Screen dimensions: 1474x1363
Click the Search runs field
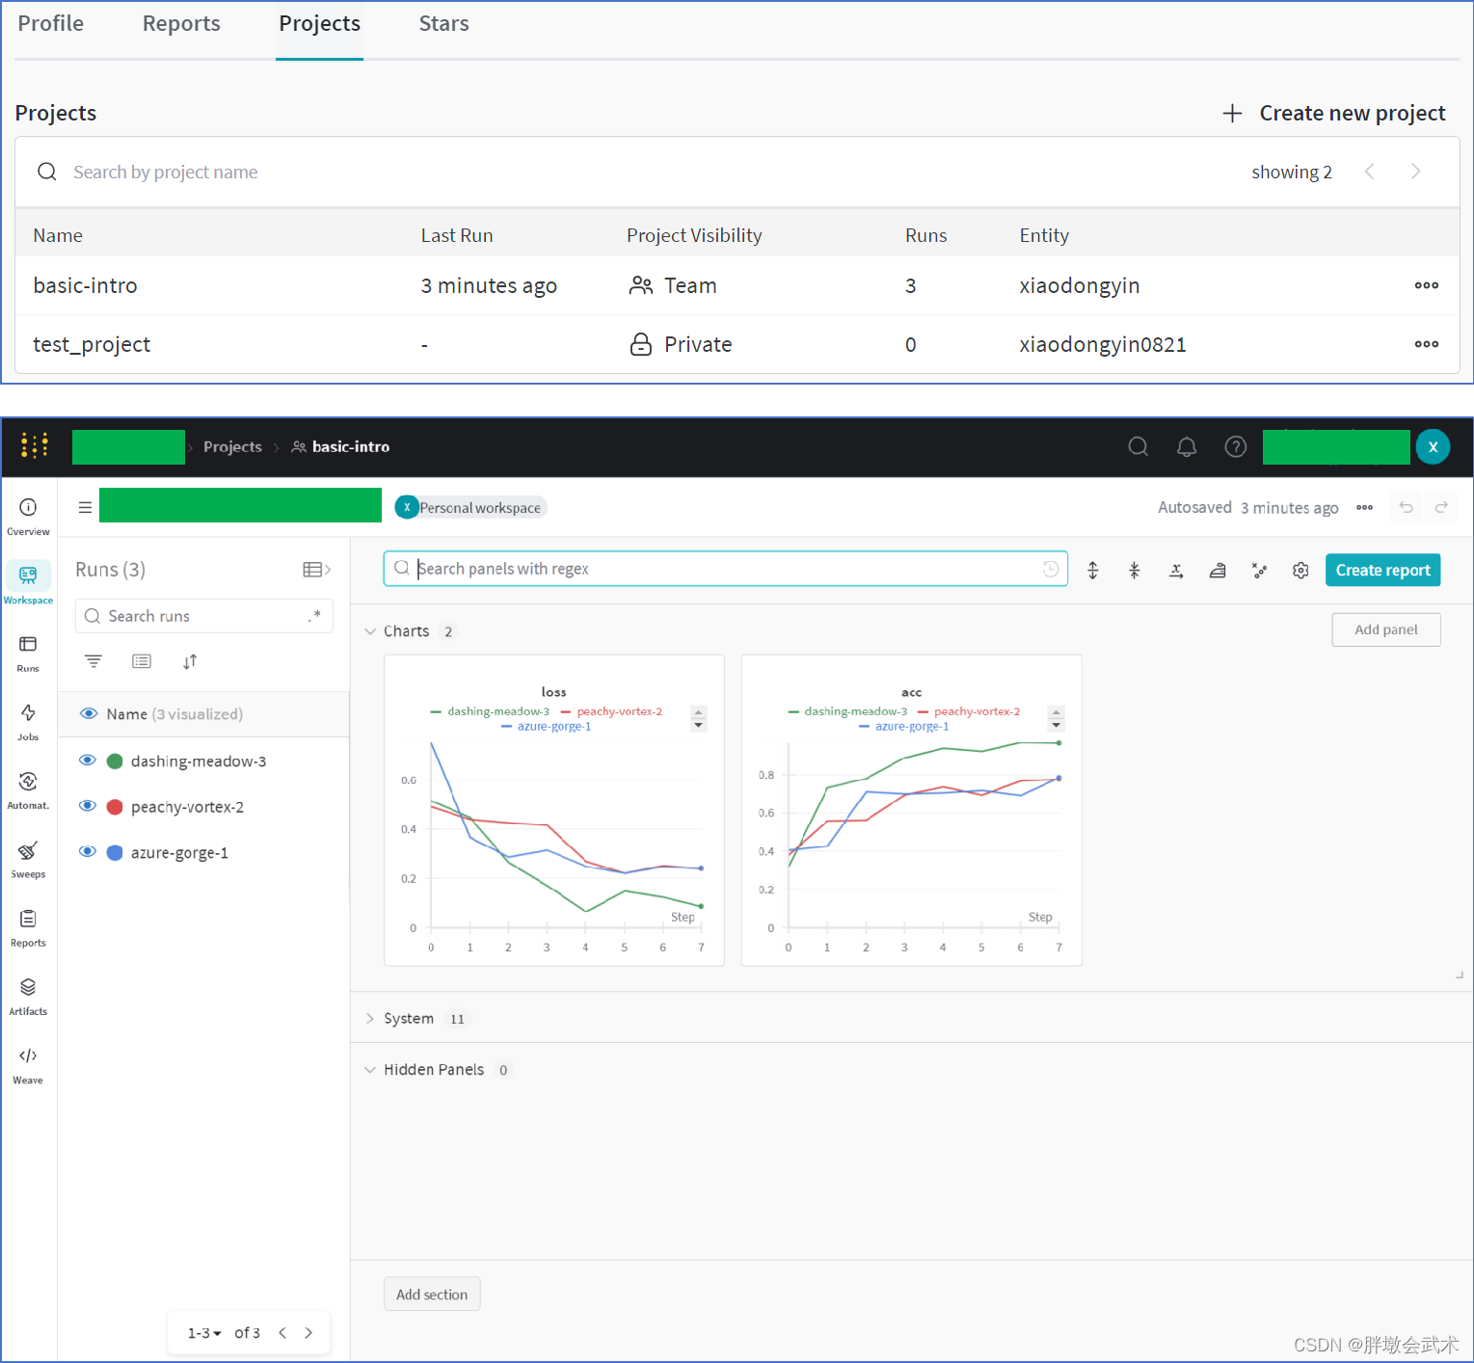(203, 616)
